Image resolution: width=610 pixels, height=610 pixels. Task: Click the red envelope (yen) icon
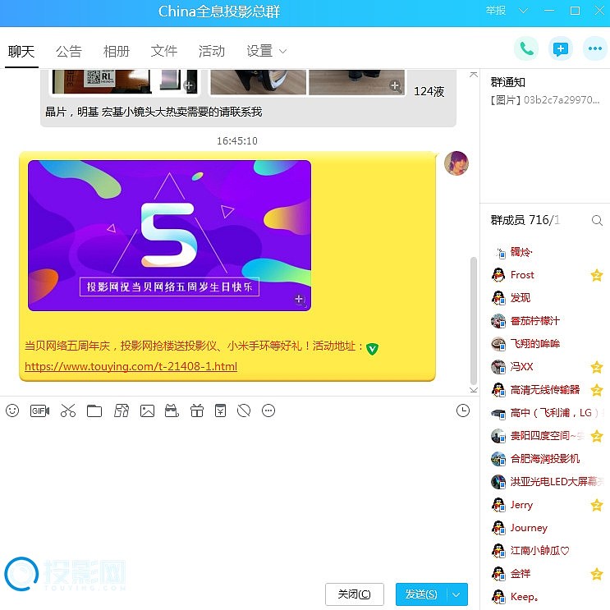pos(221,410)
